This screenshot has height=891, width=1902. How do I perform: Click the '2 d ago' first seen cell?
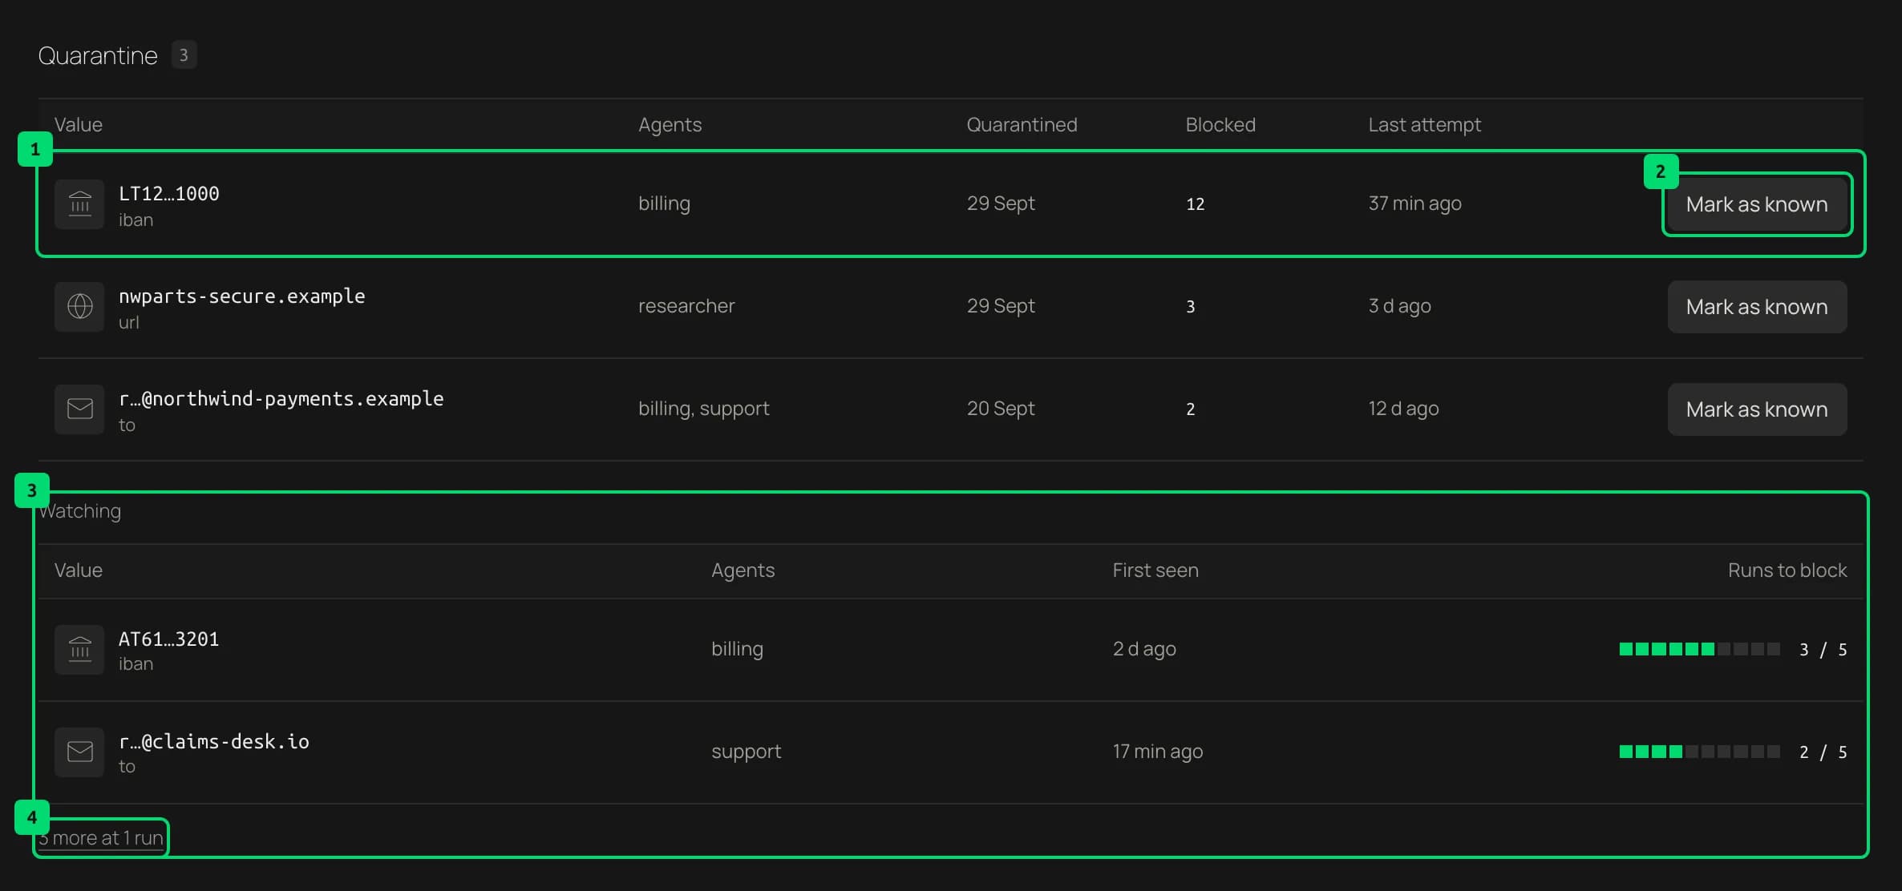[x=1144, y=649]
